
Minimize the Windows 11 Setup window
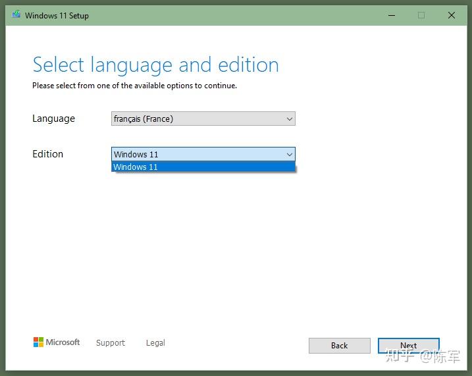pyautogui.click(x=391, y=15)
